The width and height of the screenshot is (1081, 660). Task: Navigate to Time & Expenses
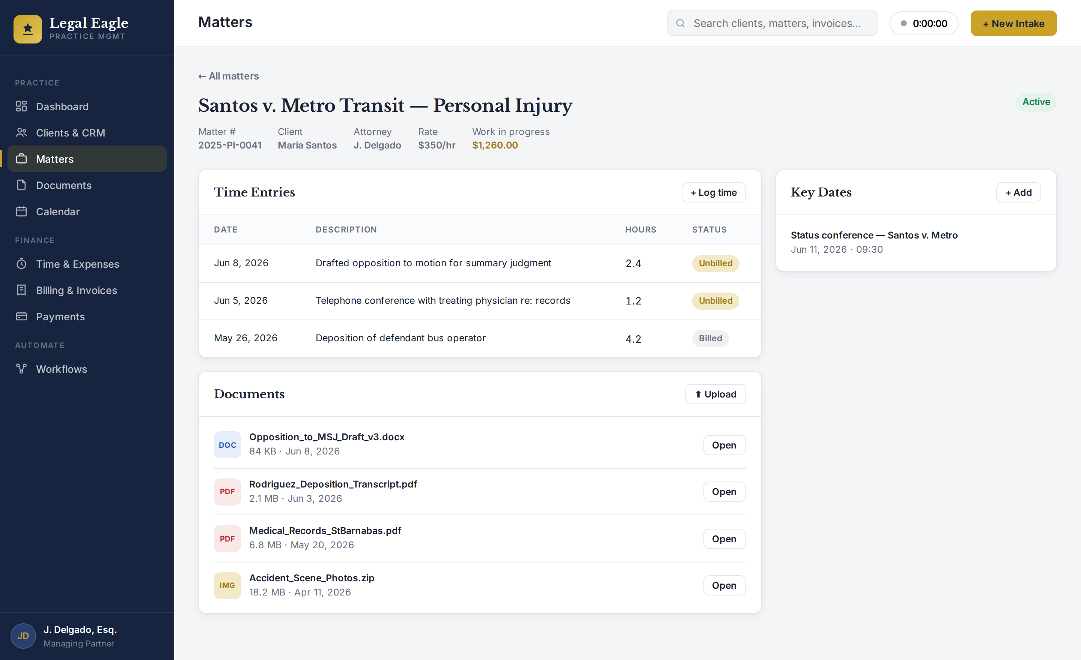tap(87, 264)
